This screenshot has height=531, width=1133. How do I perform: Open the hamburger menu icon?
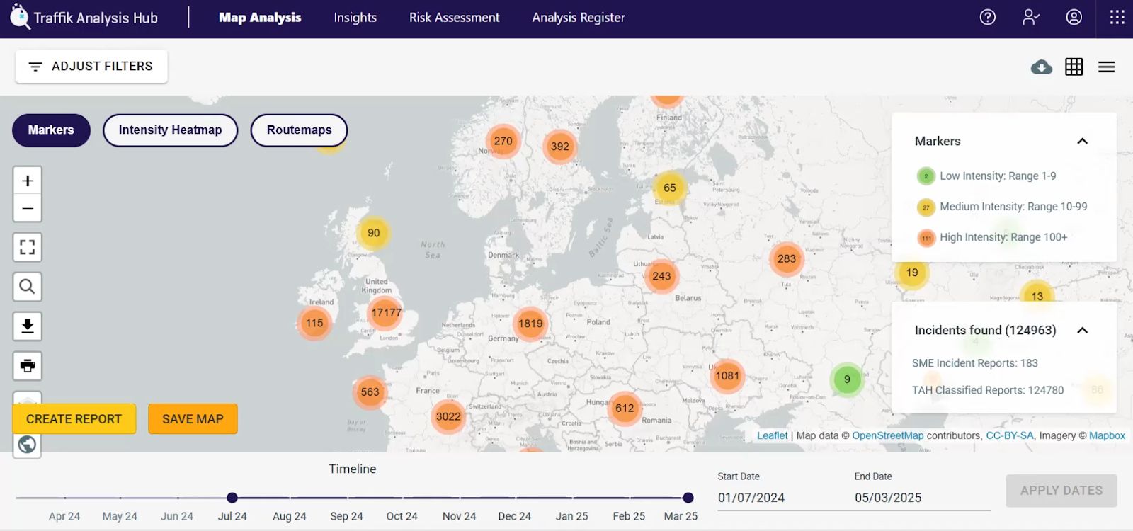point(1106,67)
